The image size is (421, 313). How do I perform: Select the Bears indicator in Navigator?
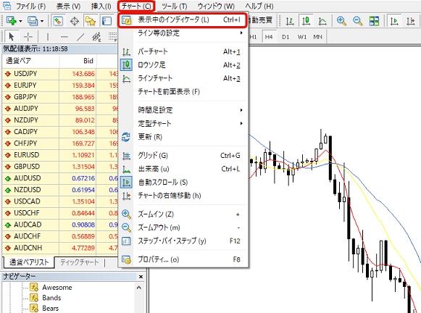[x=45, y=308]
